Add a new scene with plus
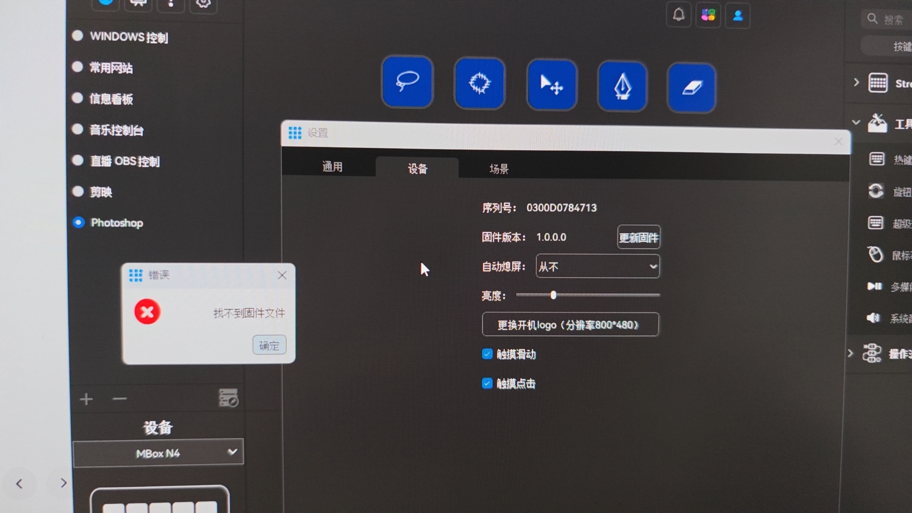The image size is (912, 513). 86,399
